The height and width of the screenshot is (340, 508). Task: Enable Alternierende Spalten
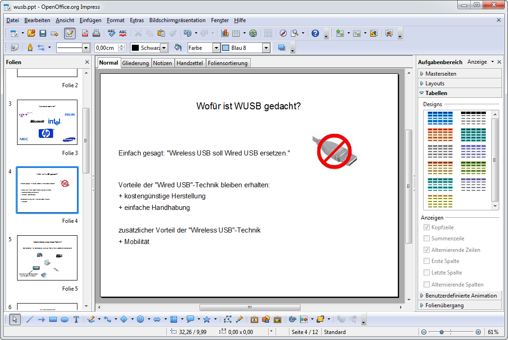426,284
